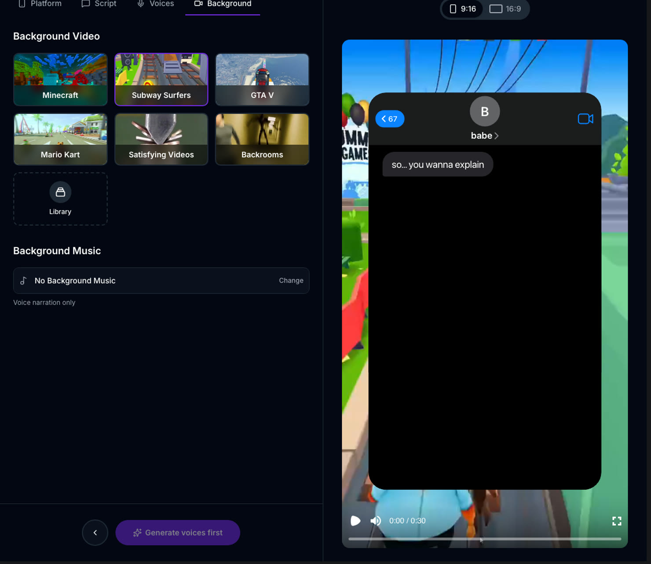Enter fullscreen preview mode

pos(617,521)
